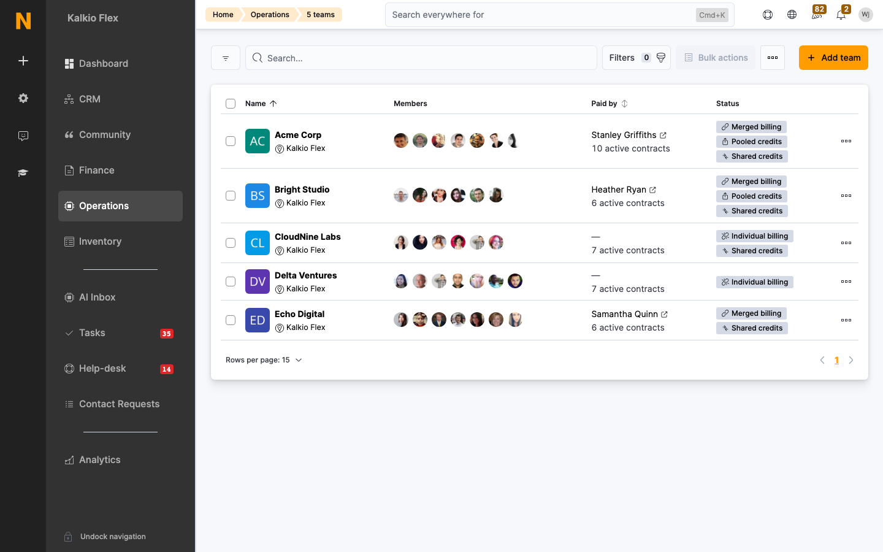The width and height of the screenshot is (883, 552).
Task: Select the Delta Ventures row checkbox
Action: (x=231, y=282)
